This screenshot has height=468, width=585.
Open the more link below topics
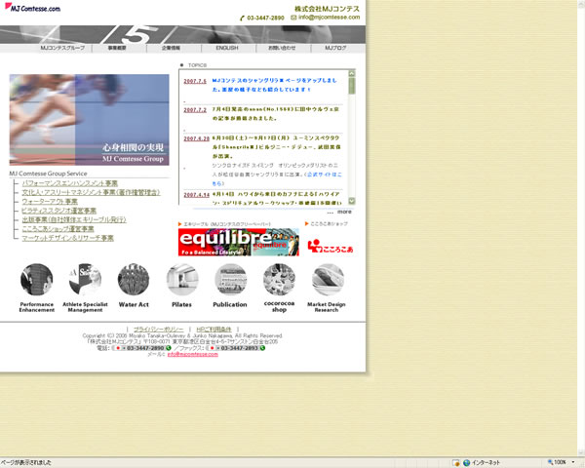(x=344, y=212)
